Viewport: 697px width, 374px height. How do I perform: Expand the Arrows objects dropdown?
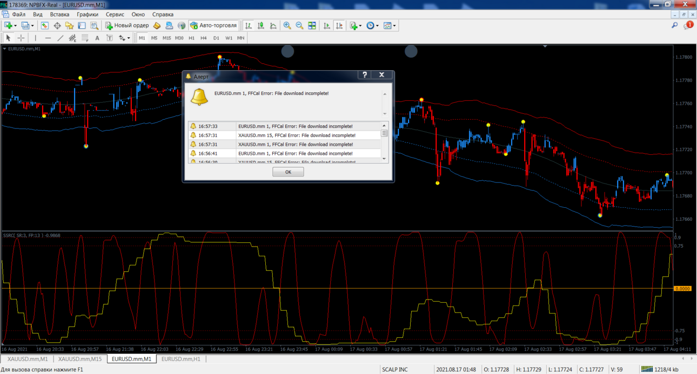[x=129, y=38]
